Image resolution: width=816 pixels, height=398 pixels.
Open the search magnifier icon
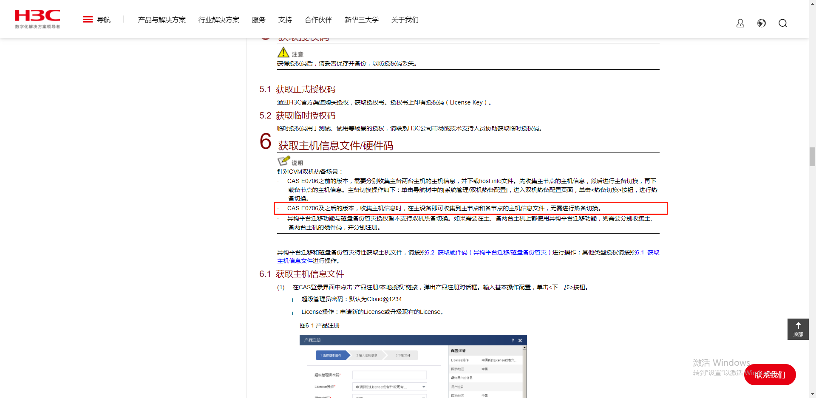[x=783, y=23]
